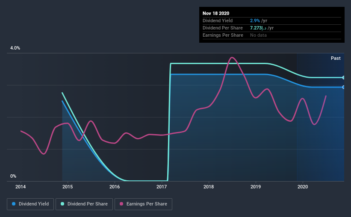
Task: Click the teal Dividend Per Share legend dot
Action: (62, 204)
